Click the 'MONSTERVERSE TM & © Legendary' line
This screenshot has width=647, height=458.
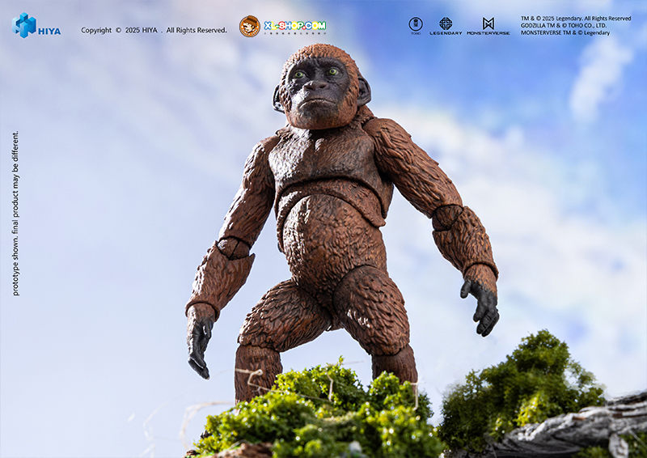pyautogui.click(x=565, y=32)
